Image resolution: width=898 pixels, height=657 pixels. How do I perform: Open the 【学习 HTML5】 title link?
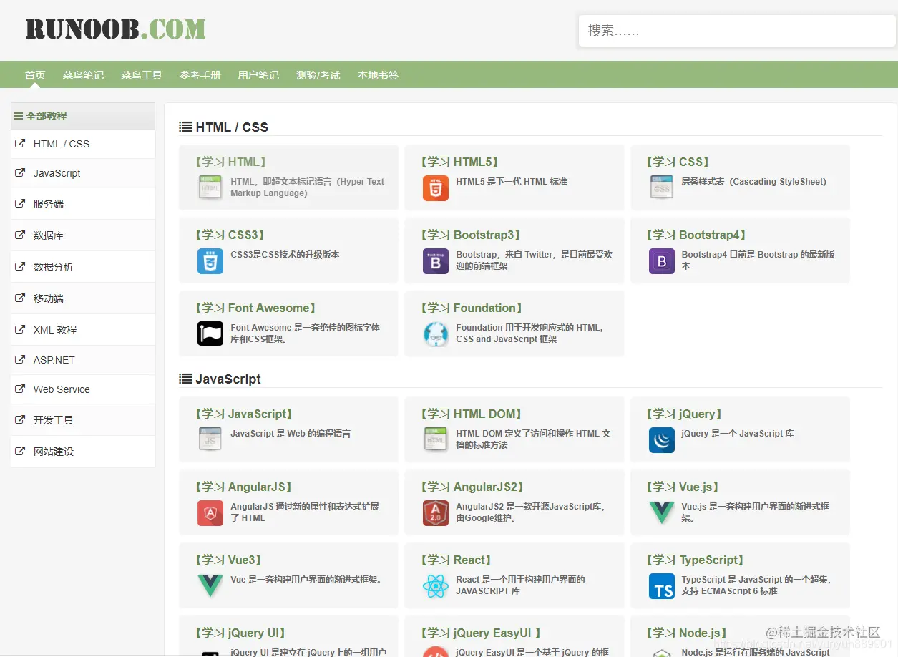click(459, 162)
